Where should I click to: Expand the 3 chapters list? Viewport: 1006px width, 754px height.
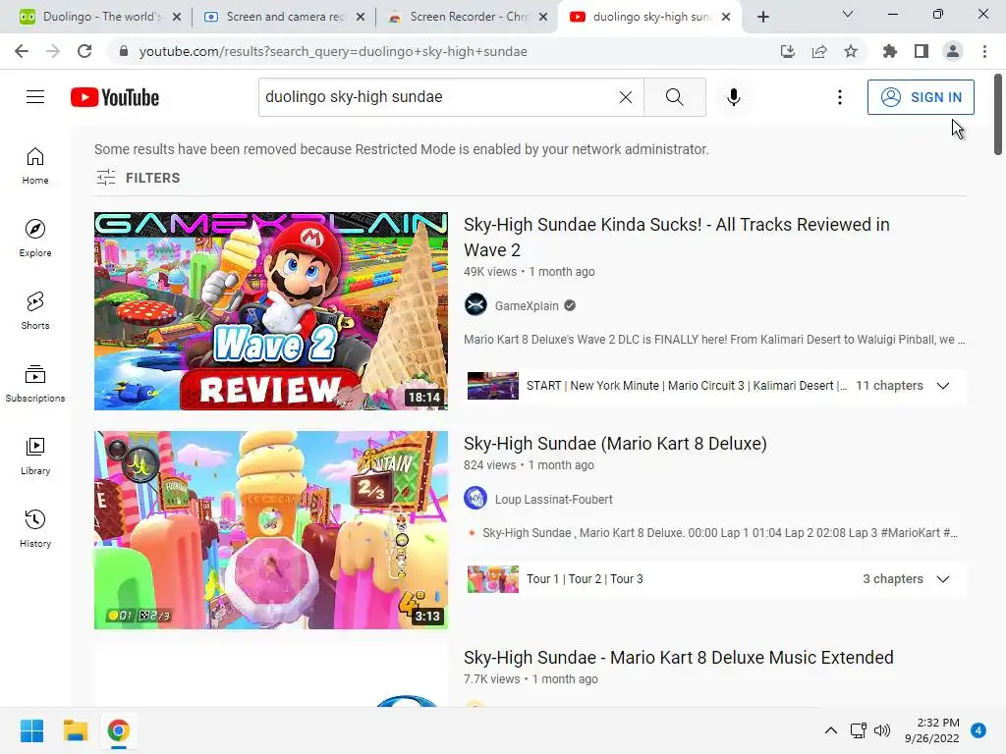tap(942, 579)
